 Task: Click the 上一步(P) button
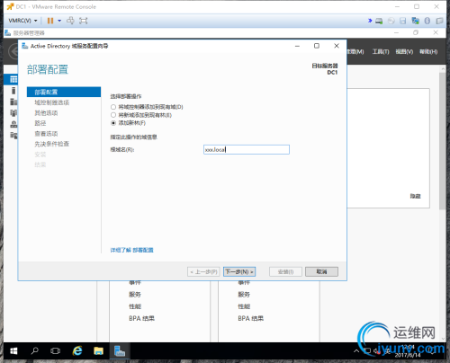point(203,271)
